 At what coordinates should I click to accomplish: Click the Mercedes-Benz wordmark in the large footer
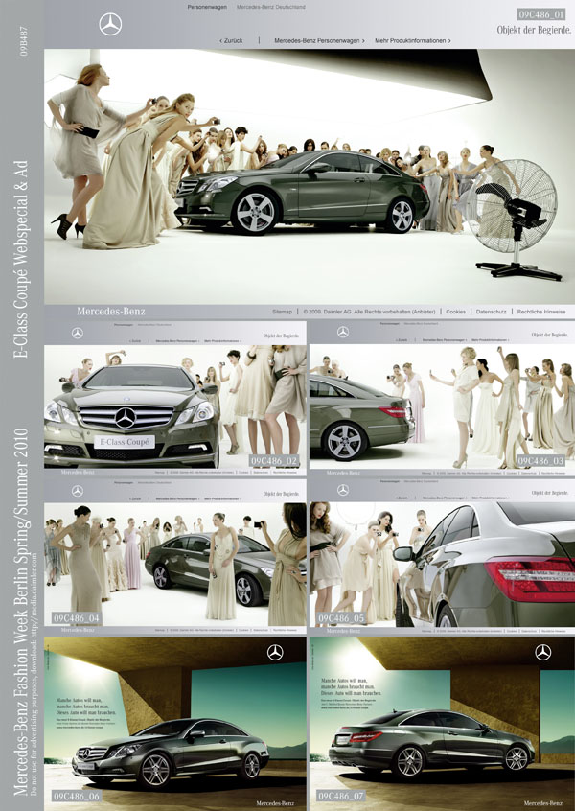click(x=110, y=312)
